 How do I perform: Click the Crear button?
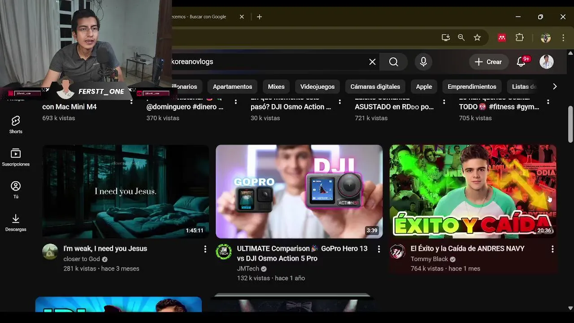pos(488,62)
